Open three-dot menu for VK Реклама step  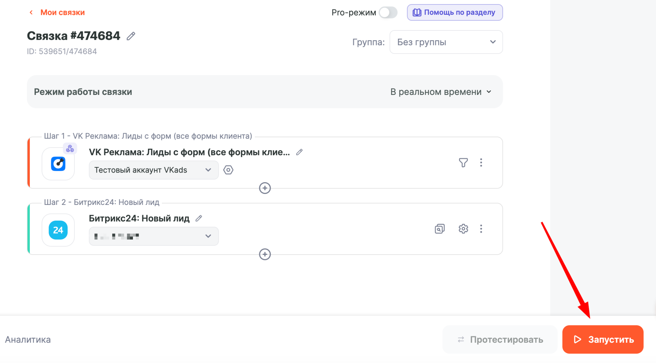click(x=481, y=163)
